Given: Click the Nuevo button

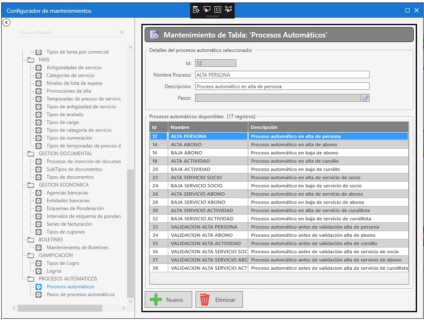Looking at the screenshot, I should point(168,299).
